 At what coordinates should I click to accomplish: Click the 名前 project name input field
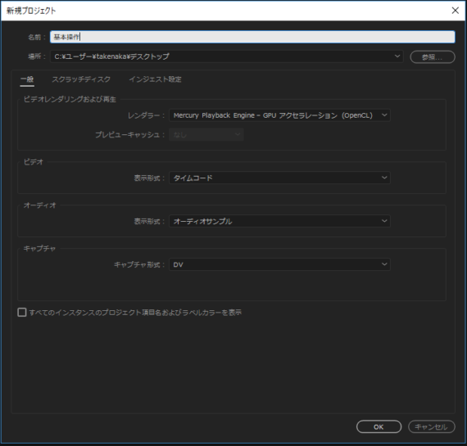pos(252,37)
